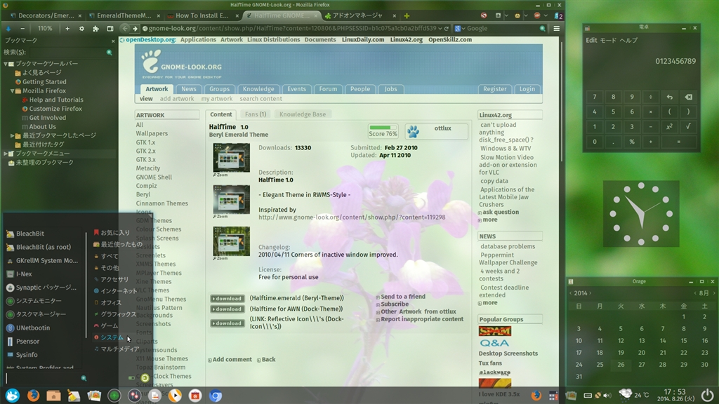The width and height of the screenshot is (719, 404).
Task: Reload the page with the refresh icon
Action: [446, 28]
